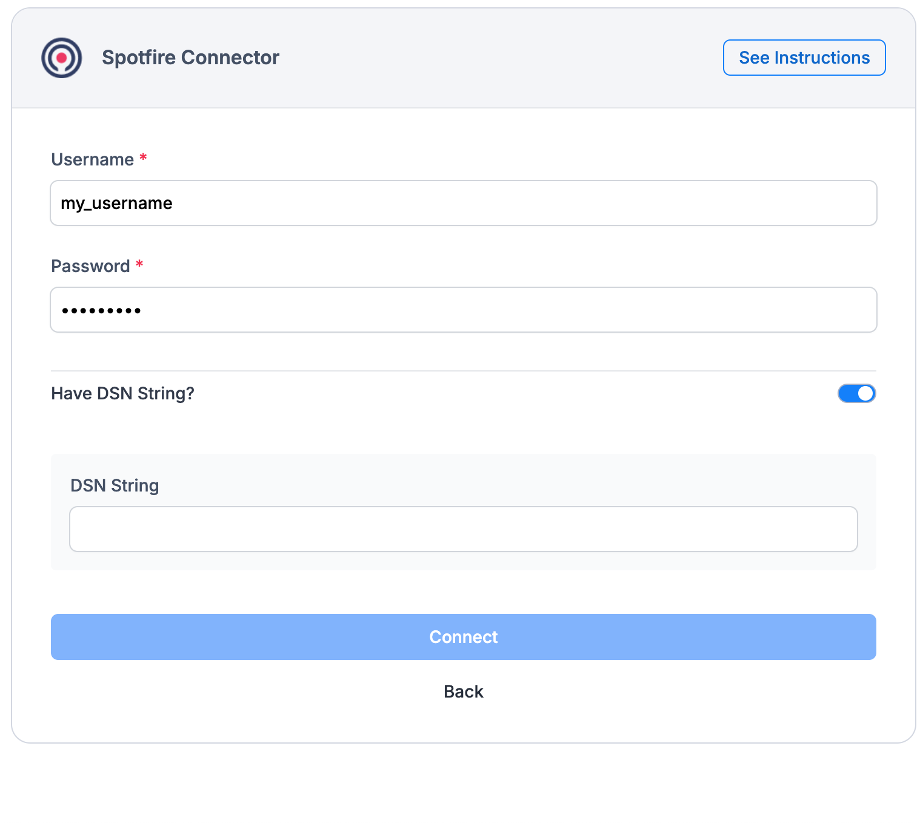
Task: Click into the DSN String text box
Action: click(x=463, y=529)
